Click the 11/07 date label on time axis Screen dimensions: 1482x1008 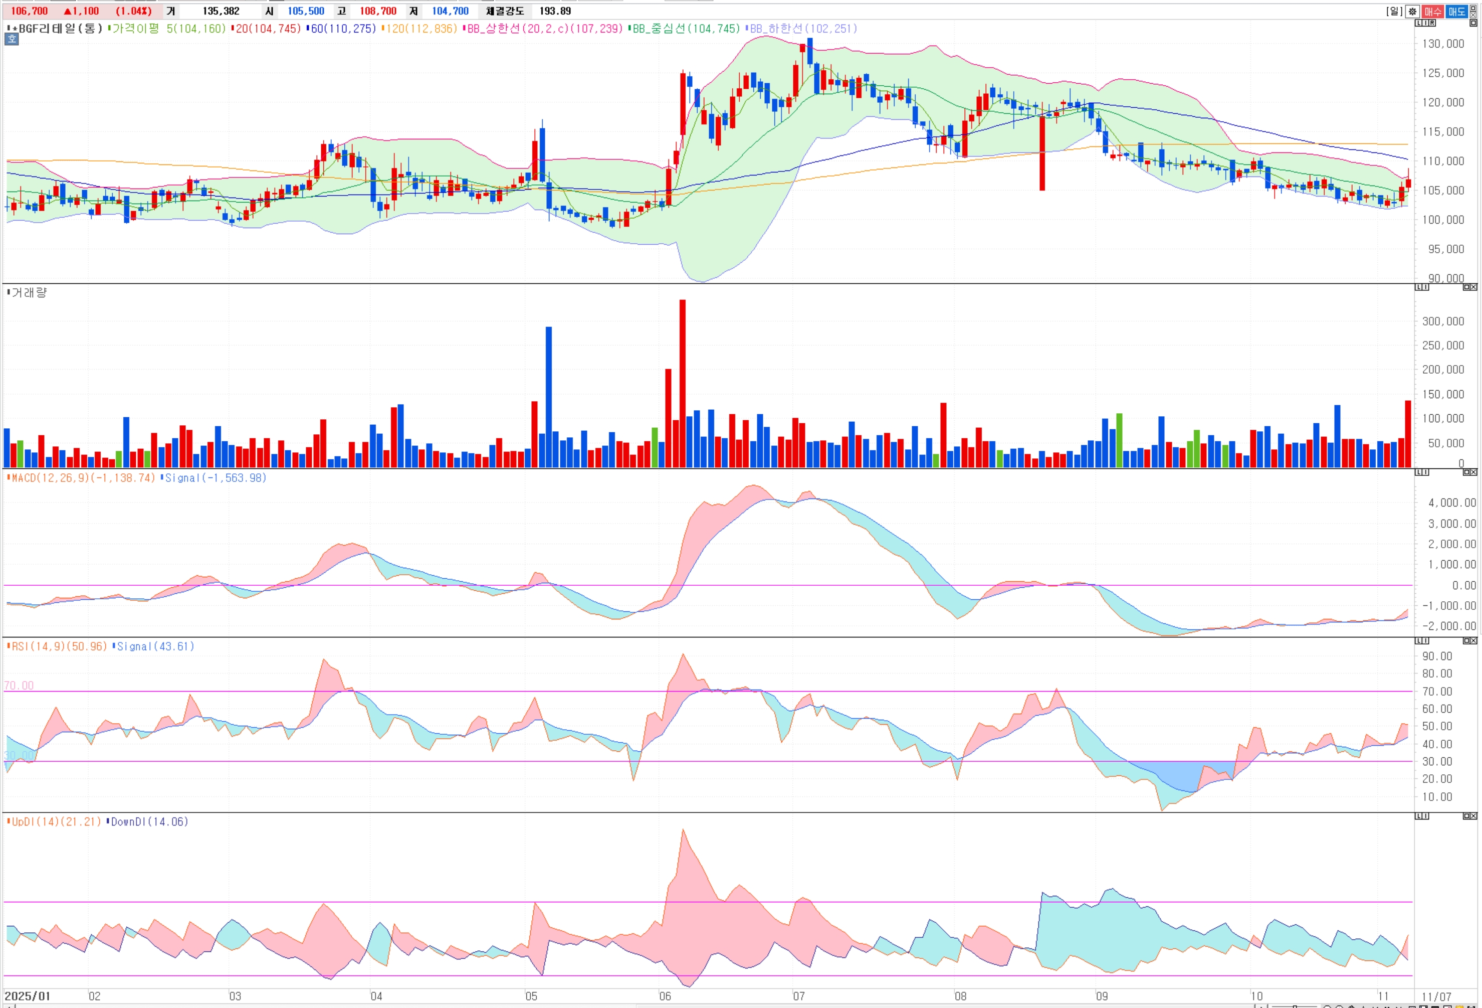coord(1436,996)
